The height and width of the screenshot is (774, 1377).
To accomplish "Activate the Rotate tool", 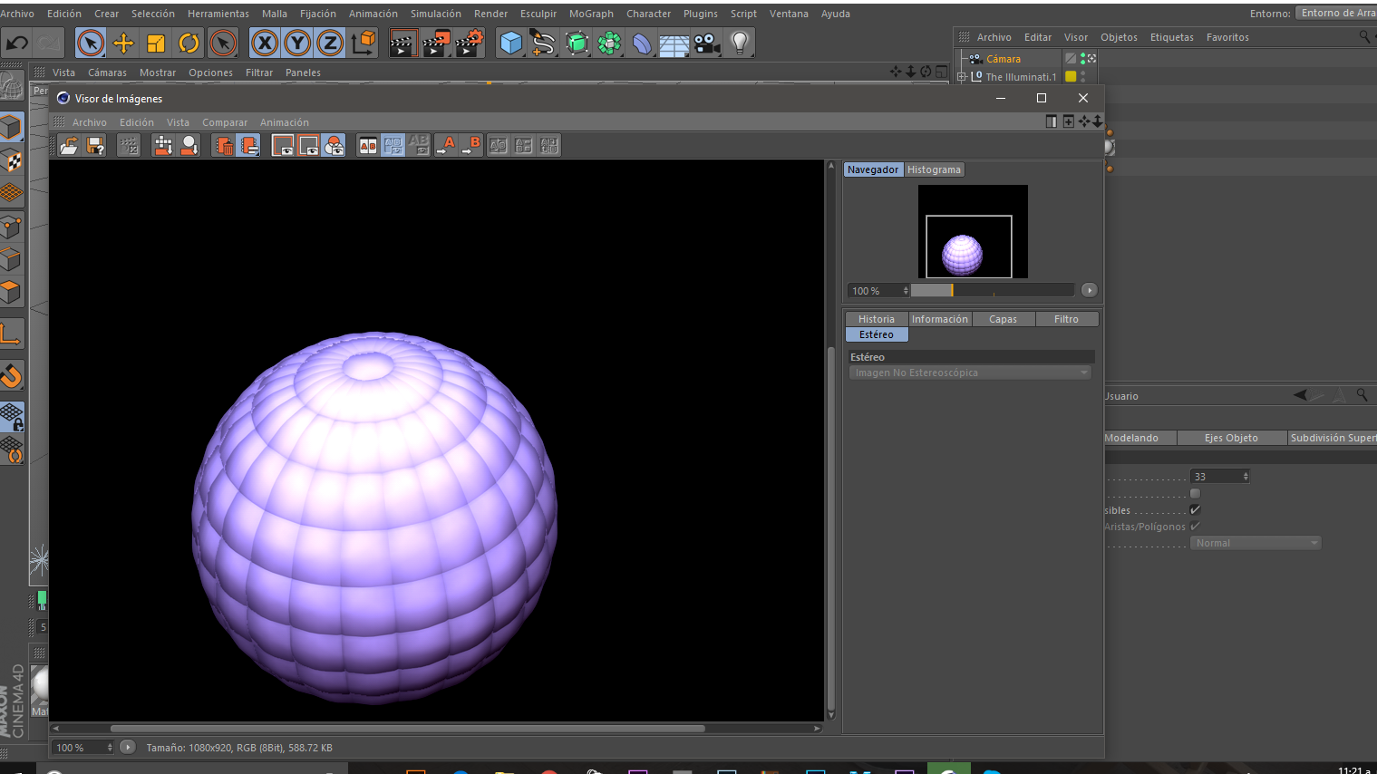I will click(189, 43).
